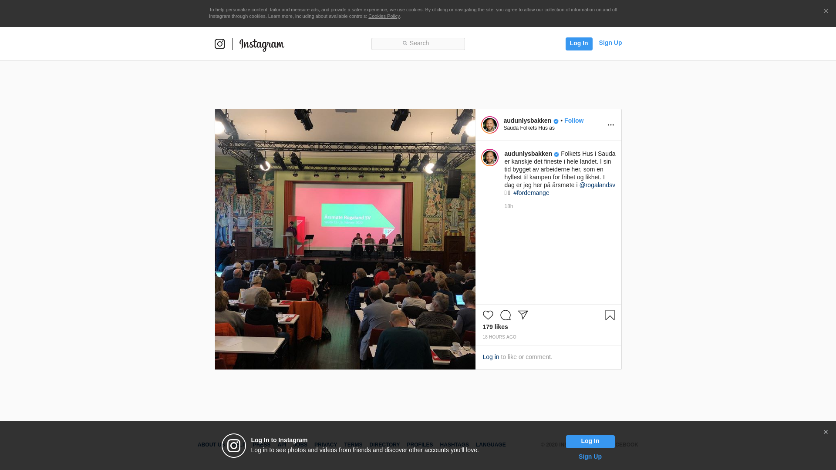Open audunlysbakken profile picture in post header

[x=489, y=125]
